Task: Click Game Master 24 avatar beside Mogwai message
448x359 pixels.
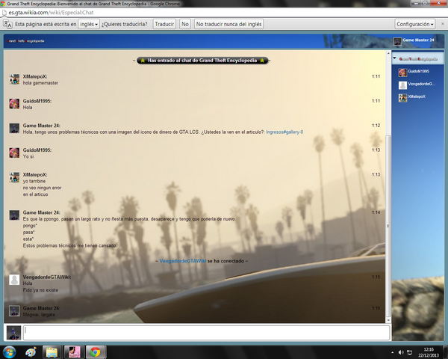Action: pyautogui.click(x=14, y=311)
